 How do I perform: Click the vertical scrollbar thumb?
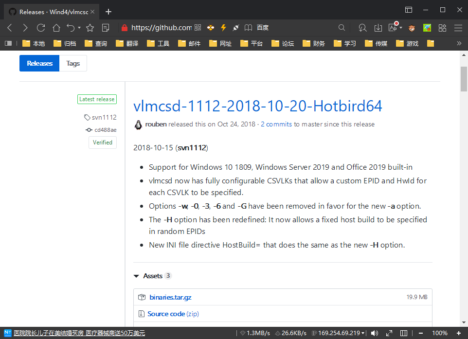pyautogui.click(x=464, y=79)
